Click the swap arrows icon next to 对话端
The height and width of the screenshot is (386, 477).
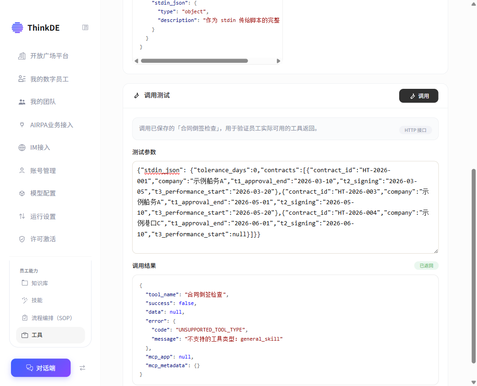coord(82,368)
